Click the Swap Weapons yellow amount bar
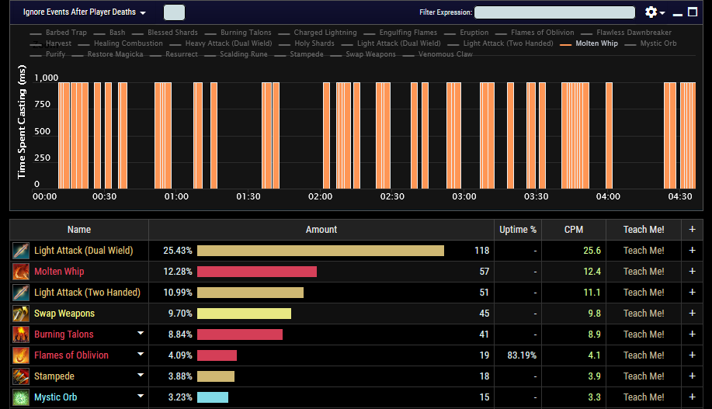Viewport: 712px width, 409px height. tap(245, 314)
